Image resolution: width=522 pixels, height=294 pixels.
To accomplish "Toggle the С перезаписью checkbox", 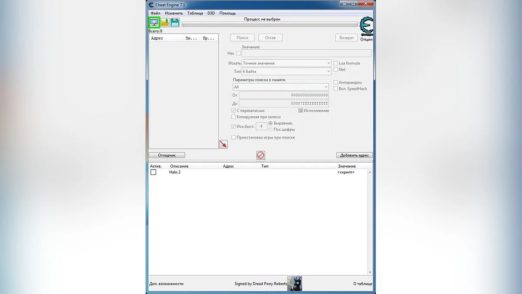I will tap(234, 111).
